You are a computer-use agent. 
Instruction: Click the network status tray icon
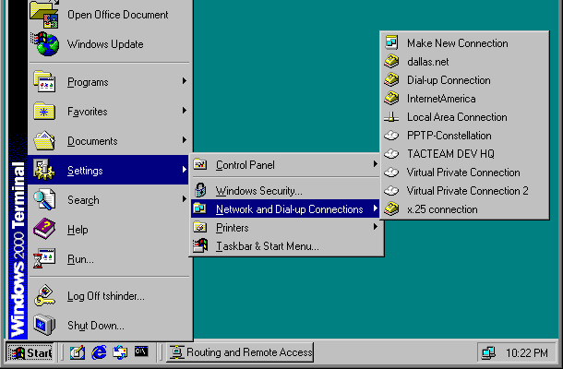click(488, 352)
